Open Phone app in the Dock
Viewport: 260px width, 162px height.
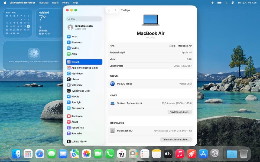(110, 154)
